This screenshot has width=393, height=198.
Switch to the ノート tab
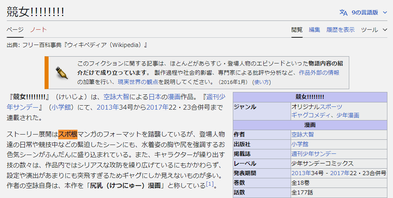[39, 30]
